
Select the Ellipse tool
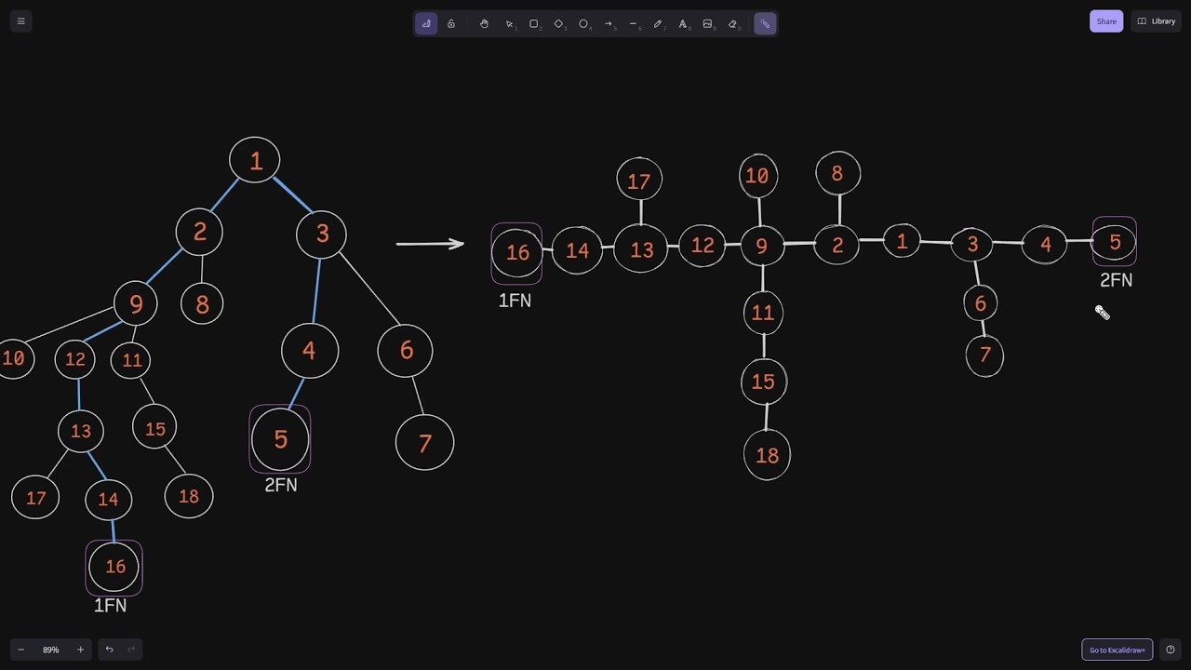tap(583, 23)
